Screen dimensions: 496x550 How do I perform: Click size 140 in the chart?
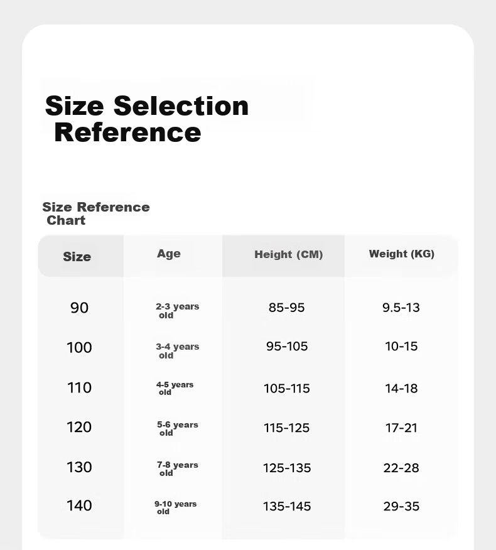79,505
